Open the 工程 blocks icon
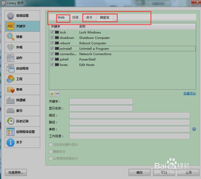This screenshot has width=201, height=179. pyautogui.click(x=11, y=79)
